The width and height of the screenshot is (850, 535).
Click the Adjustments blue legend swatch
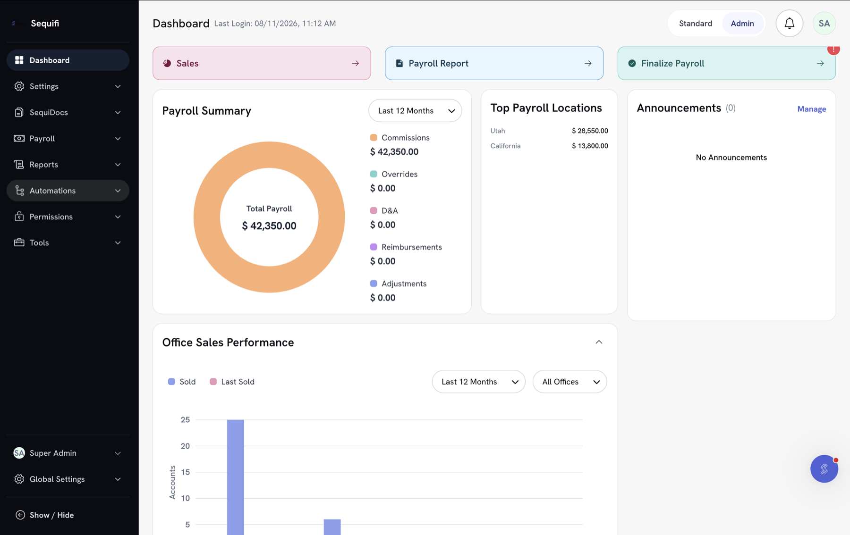[374, 284]
